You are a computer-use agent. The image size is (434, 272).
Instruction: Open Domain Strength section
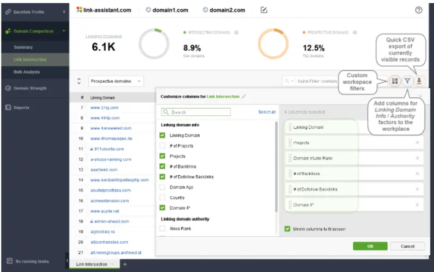pos(30,88)
